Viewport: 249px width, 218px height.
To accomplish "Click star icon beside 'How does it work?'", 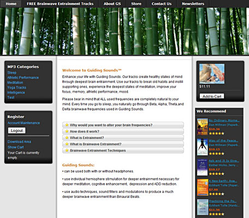I will pos(67,131).
